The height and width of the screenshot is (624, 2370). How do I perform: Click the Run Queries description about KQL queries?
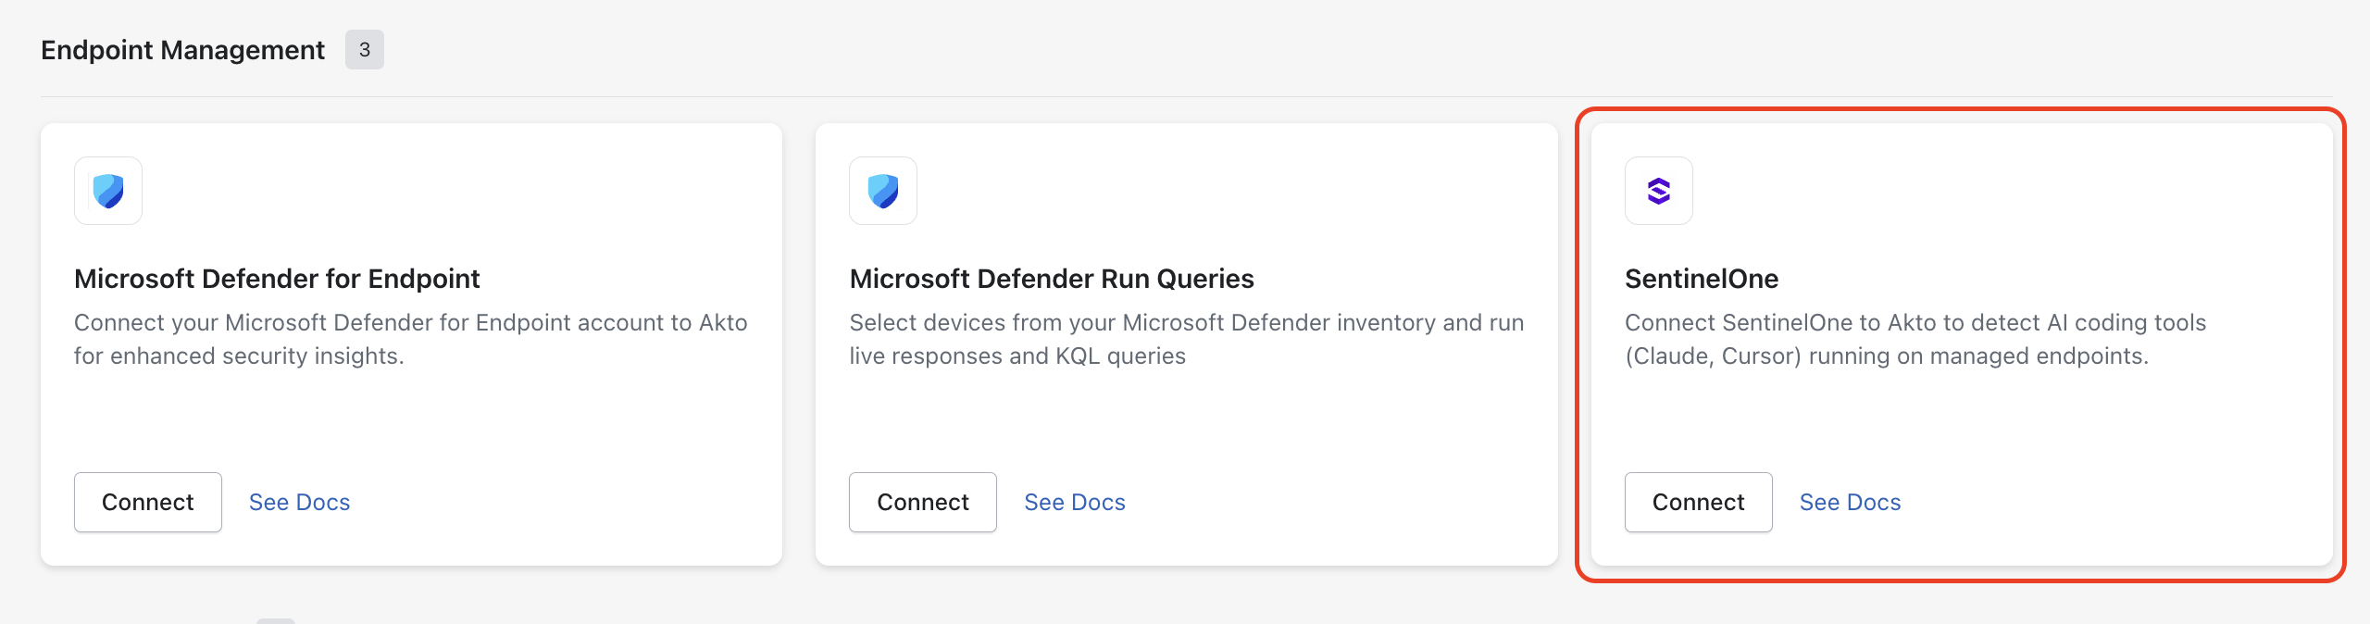tap(1187, 339)
